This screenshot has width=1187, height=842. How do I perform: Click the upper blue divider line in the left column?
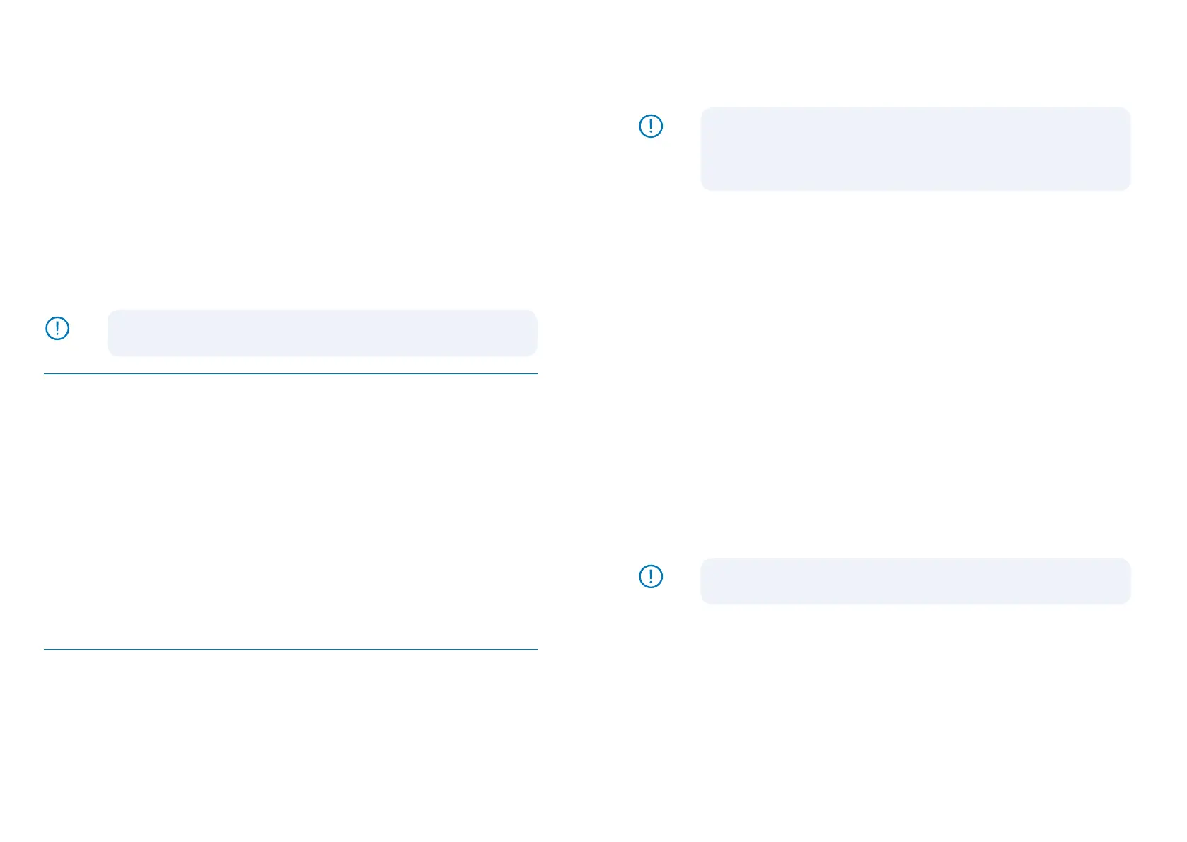click(290, 373)
